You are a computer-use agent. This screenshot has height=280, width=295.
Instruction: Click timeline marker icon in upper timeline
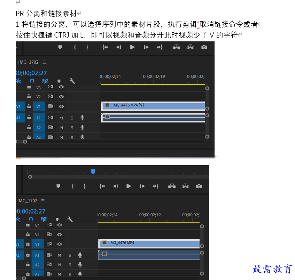pos(59,81)
